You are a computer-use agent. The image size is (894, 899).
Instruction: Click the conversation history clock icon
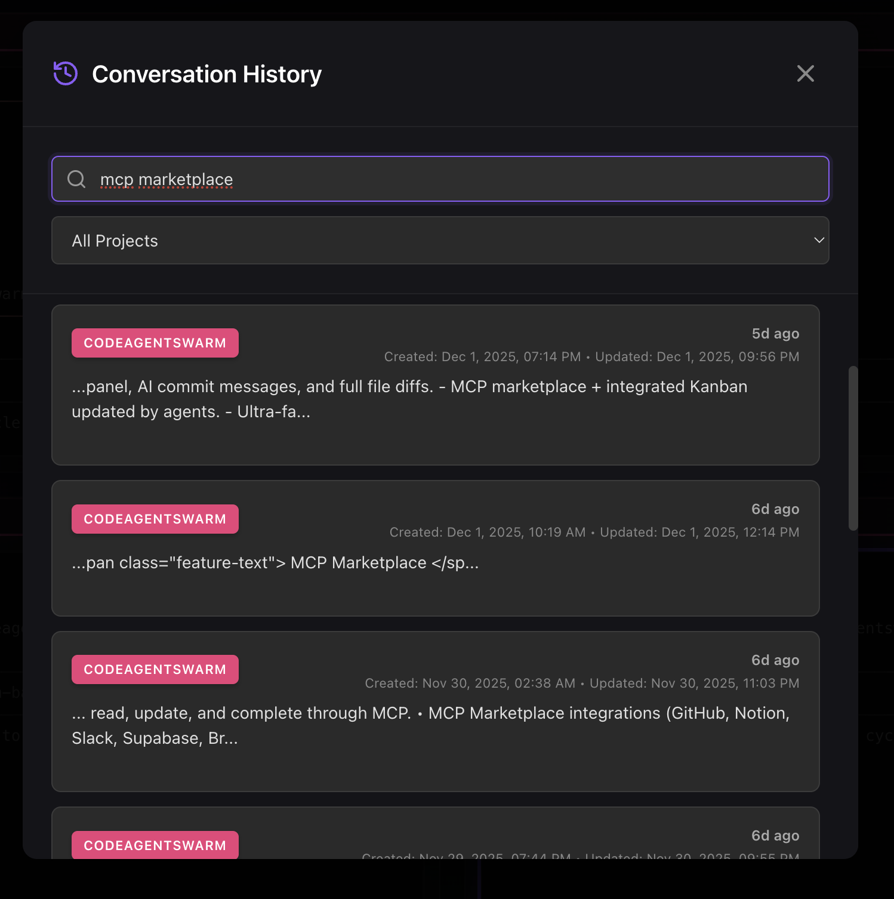(x=64, y=73)
